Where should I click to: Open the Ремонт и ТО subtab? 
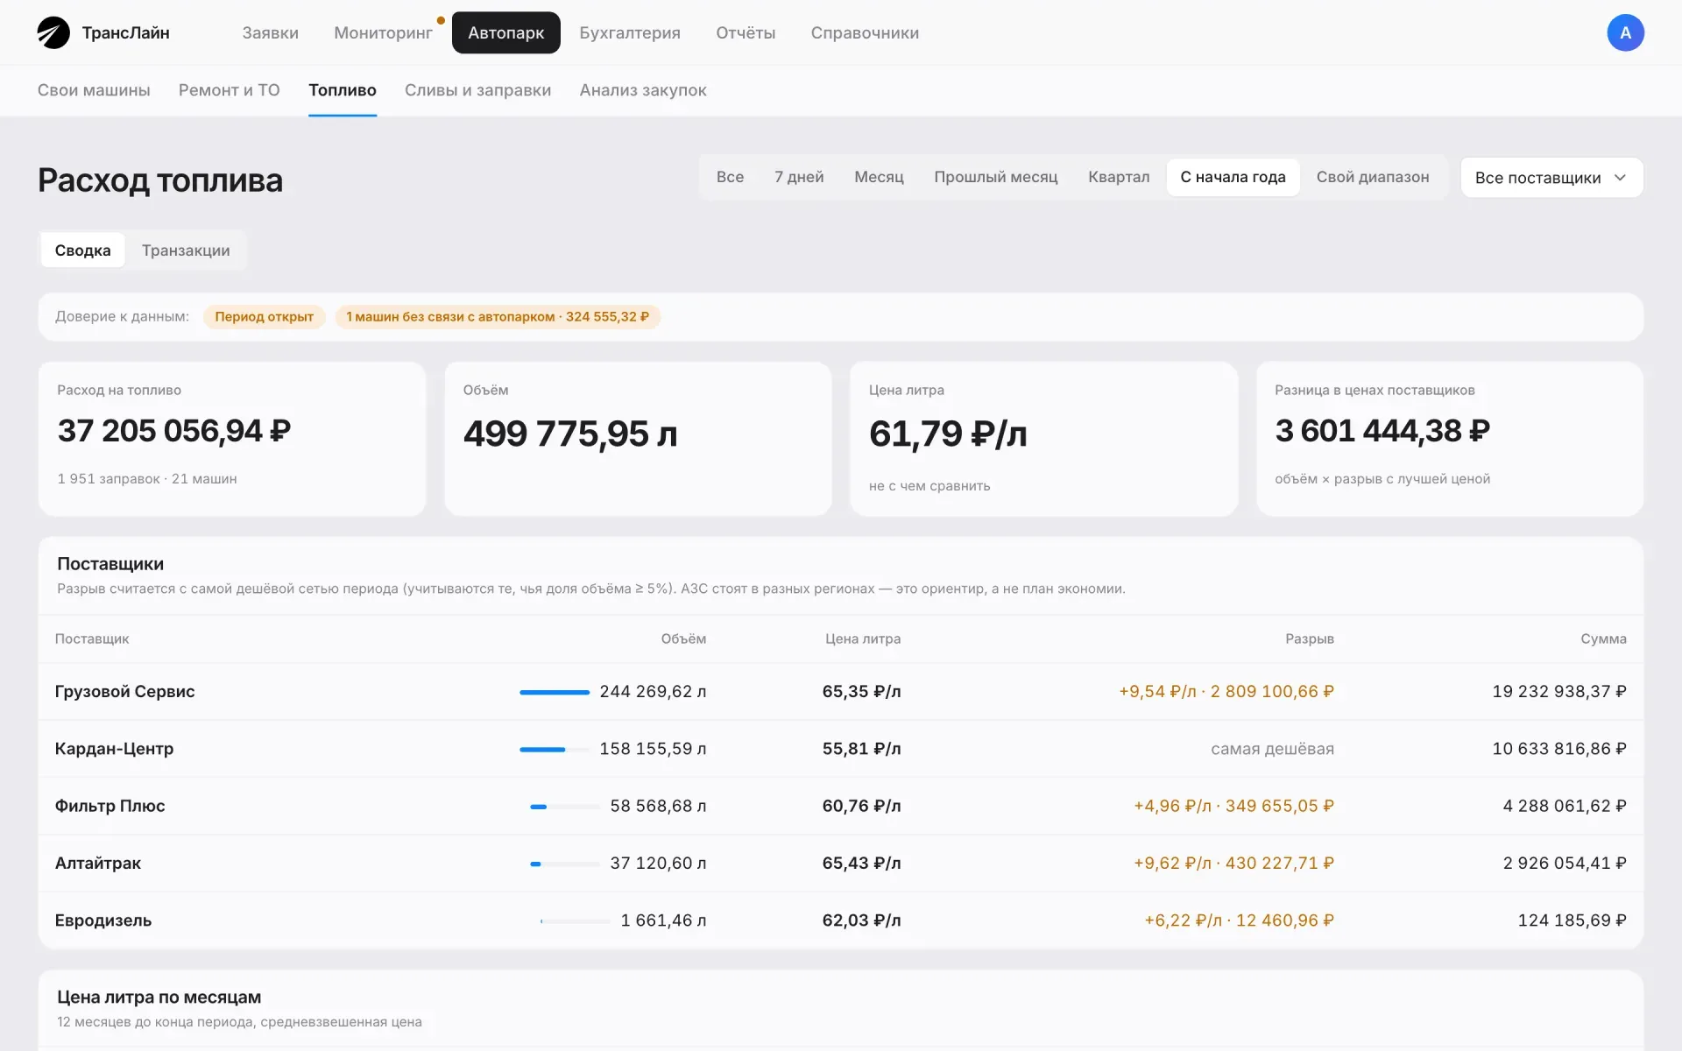click(230, 90)
